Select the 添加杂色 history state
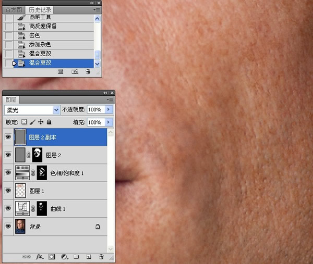The height and width of the screenshot is (264, 313). [x=40, y=45]
